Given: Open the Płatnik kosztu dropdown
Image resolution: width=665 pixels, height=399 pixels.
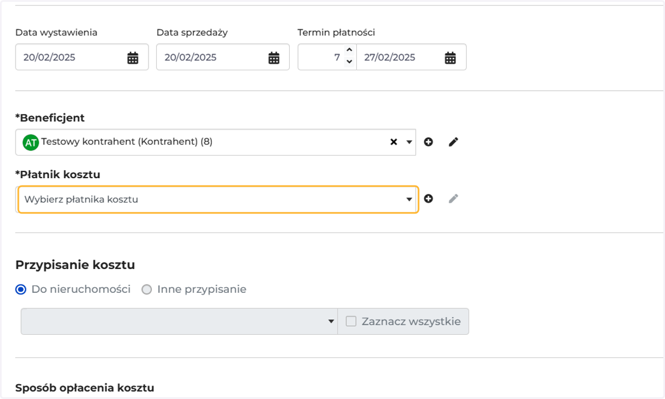Looking at the screenshot, I should coord(218,200).
